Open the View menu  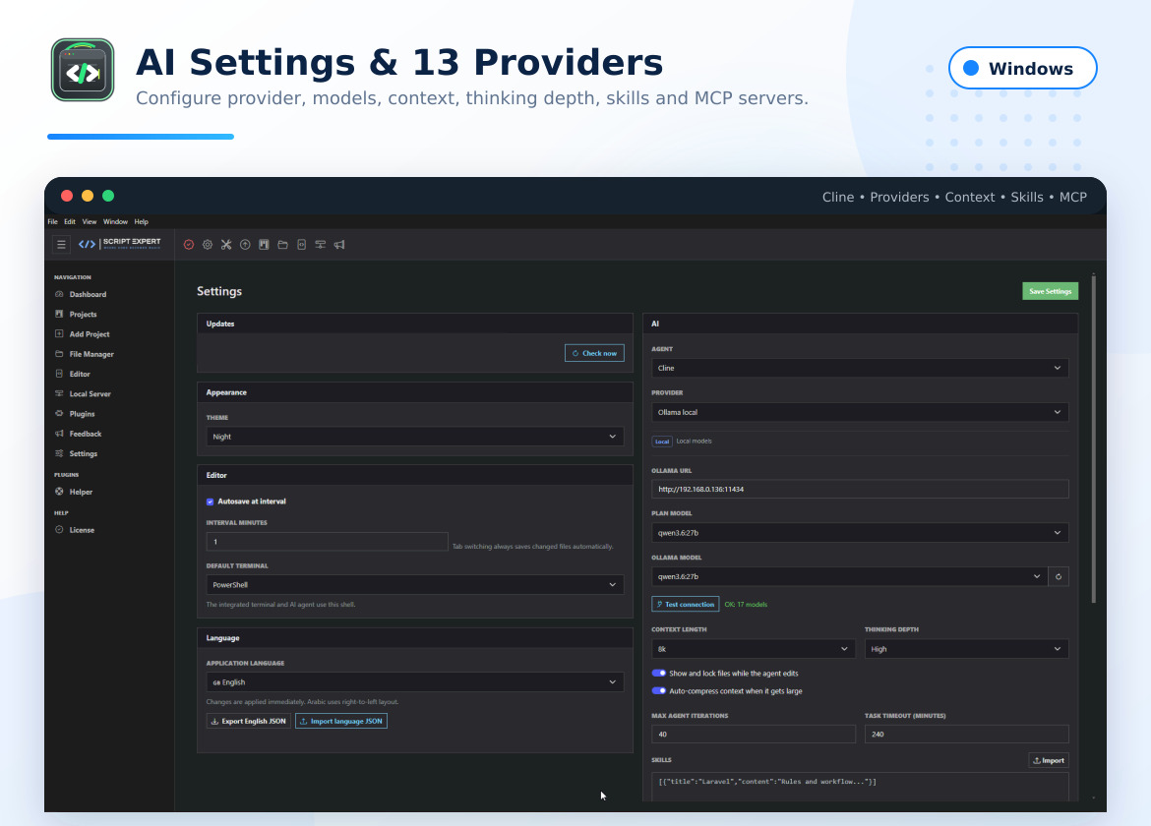coord(90,221)
